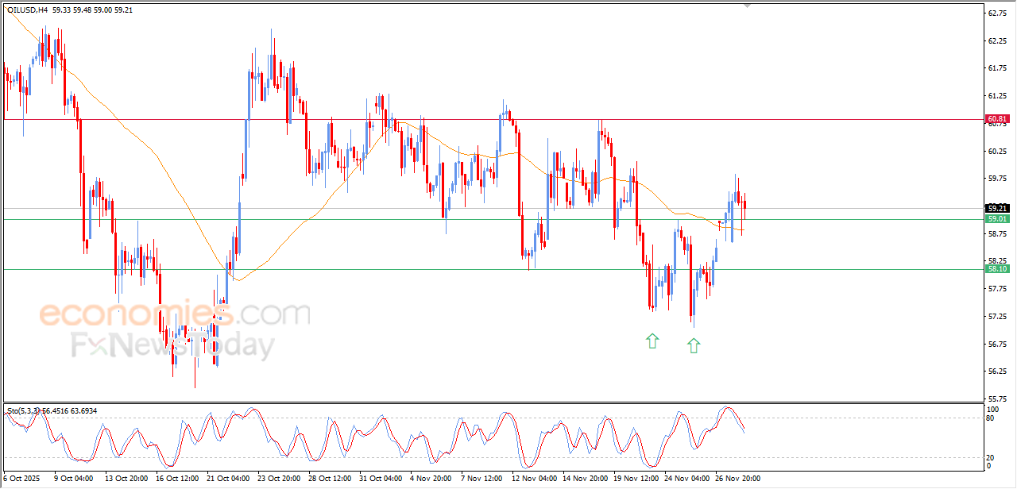
Task: Click the 57.25 price axis label
Action: pyautogui.click(x=997, y=317)
